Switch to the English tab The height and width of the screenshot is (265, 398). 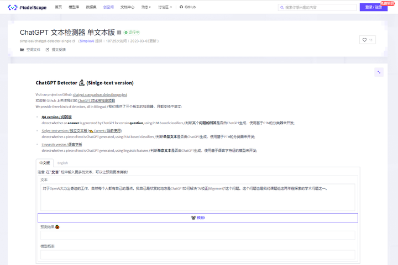pyautogui.click(x=62, y=163)
